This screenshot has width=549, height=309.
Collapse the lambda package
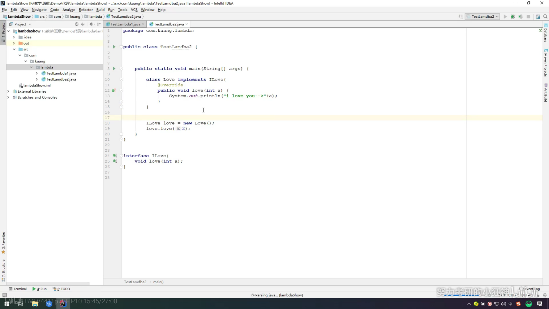tap(31, 67)
